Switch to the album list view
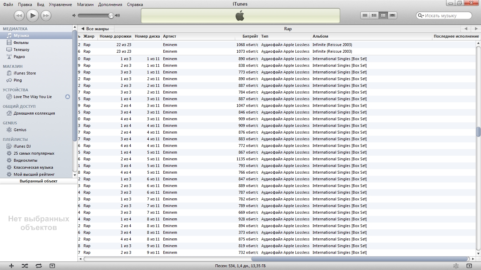This screenshot has width=481, height=270. click(374, 15)
